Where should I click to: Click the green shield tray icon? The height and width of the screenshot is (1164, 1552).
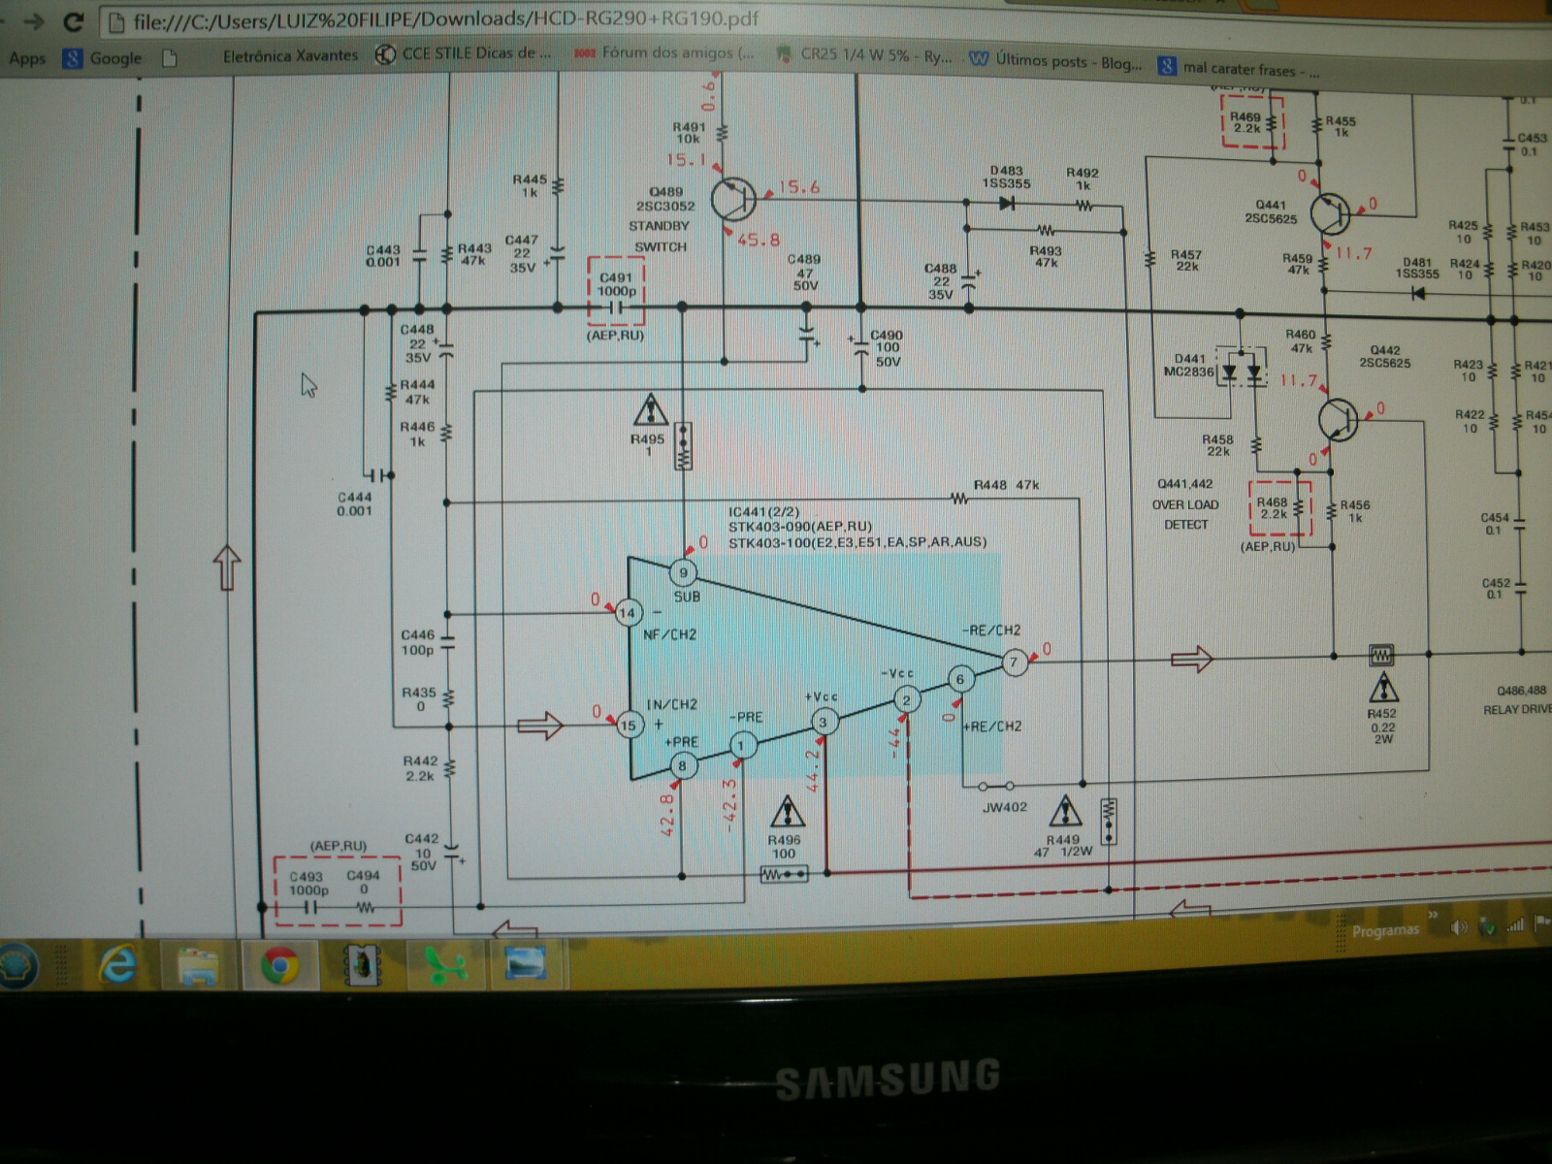point(1487,928)
